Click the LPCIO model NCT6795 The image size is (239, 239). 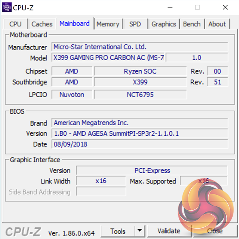tap(140, 95)
